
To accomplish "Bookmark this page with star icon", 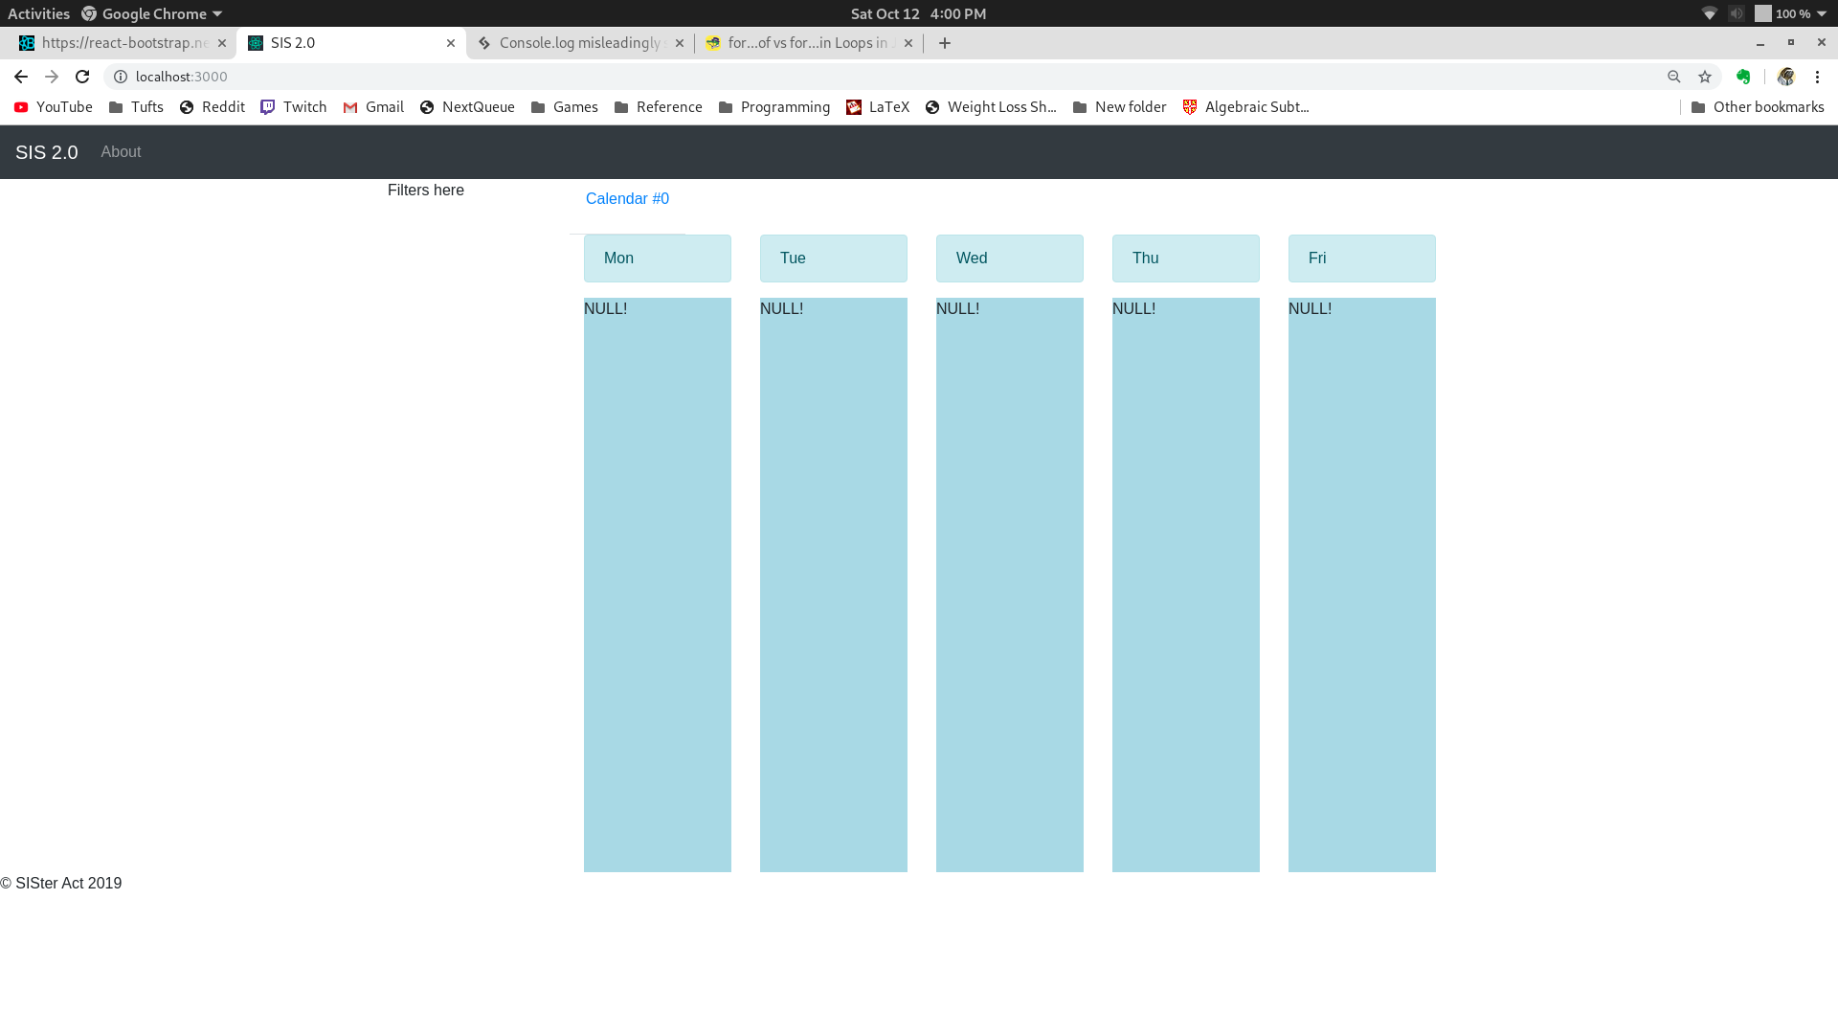I will 1705,77.
